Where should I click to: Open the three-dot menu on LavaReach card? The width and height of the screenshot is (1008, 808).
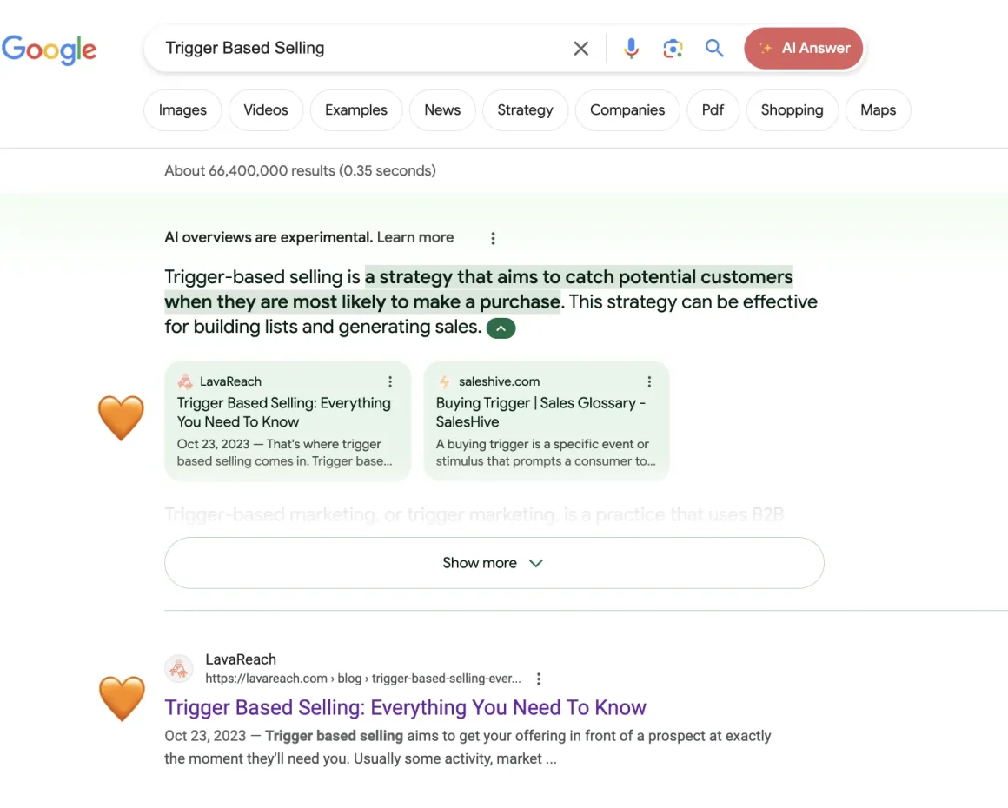point(390,381)
